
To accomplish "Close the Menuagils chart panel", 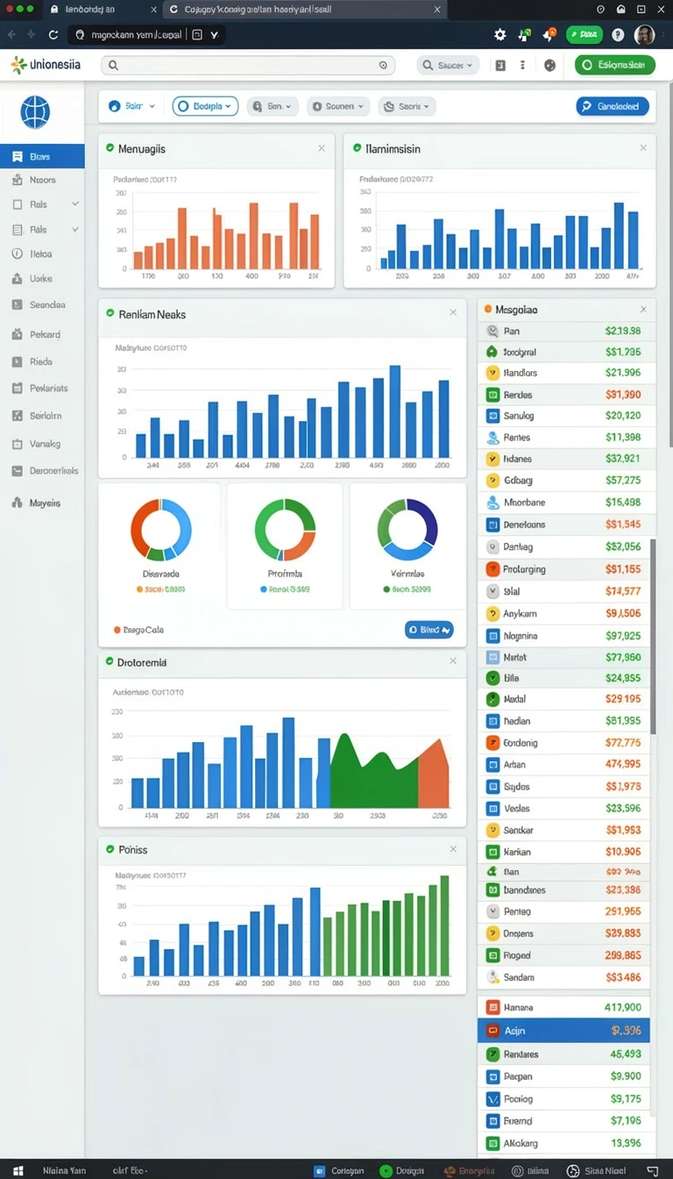I will pos(322,149).
